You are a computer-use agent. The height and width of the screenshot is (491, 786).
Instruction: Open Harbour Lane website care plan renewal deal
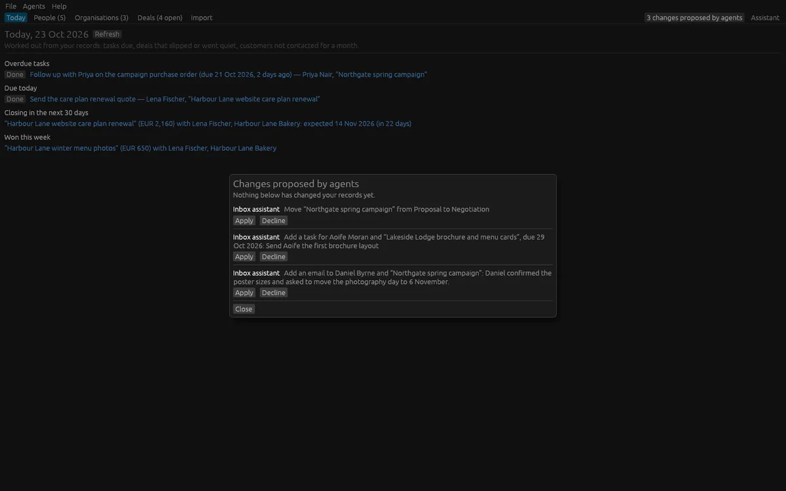click(208, 123)
